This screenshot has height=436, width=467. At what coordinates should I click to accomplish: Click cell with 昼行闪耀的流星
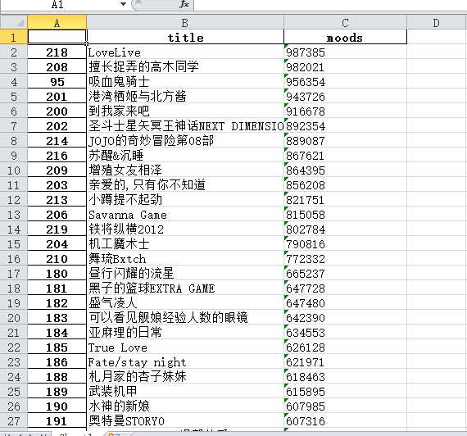click(185, 273)
